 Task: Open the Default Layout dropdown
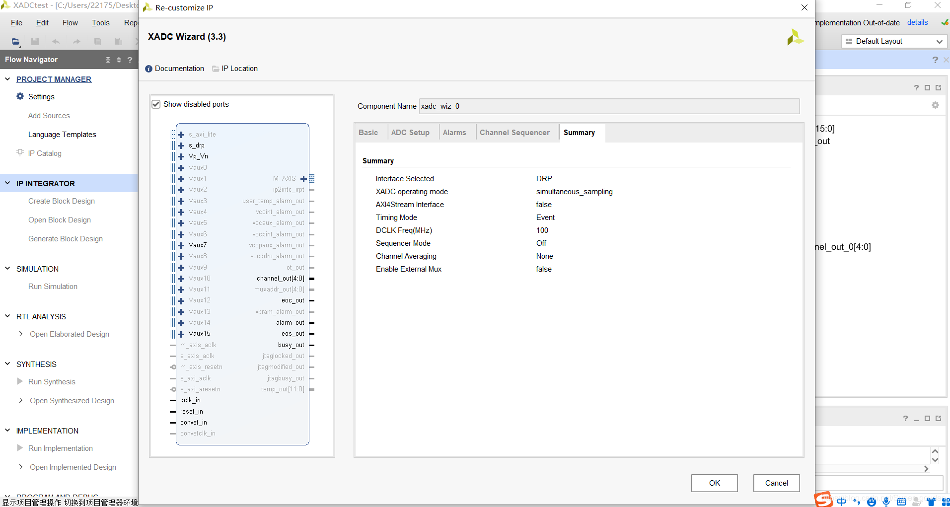pos(894,41)
